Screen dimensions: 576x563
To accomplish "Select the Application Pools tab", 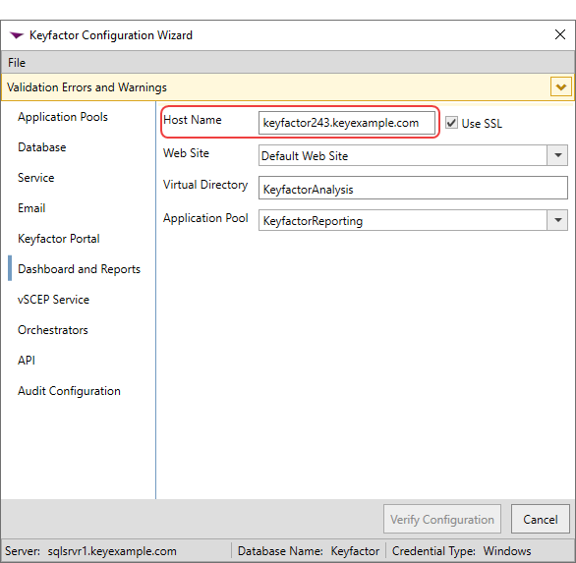I will pyautogui.click(x=63, y=117).
